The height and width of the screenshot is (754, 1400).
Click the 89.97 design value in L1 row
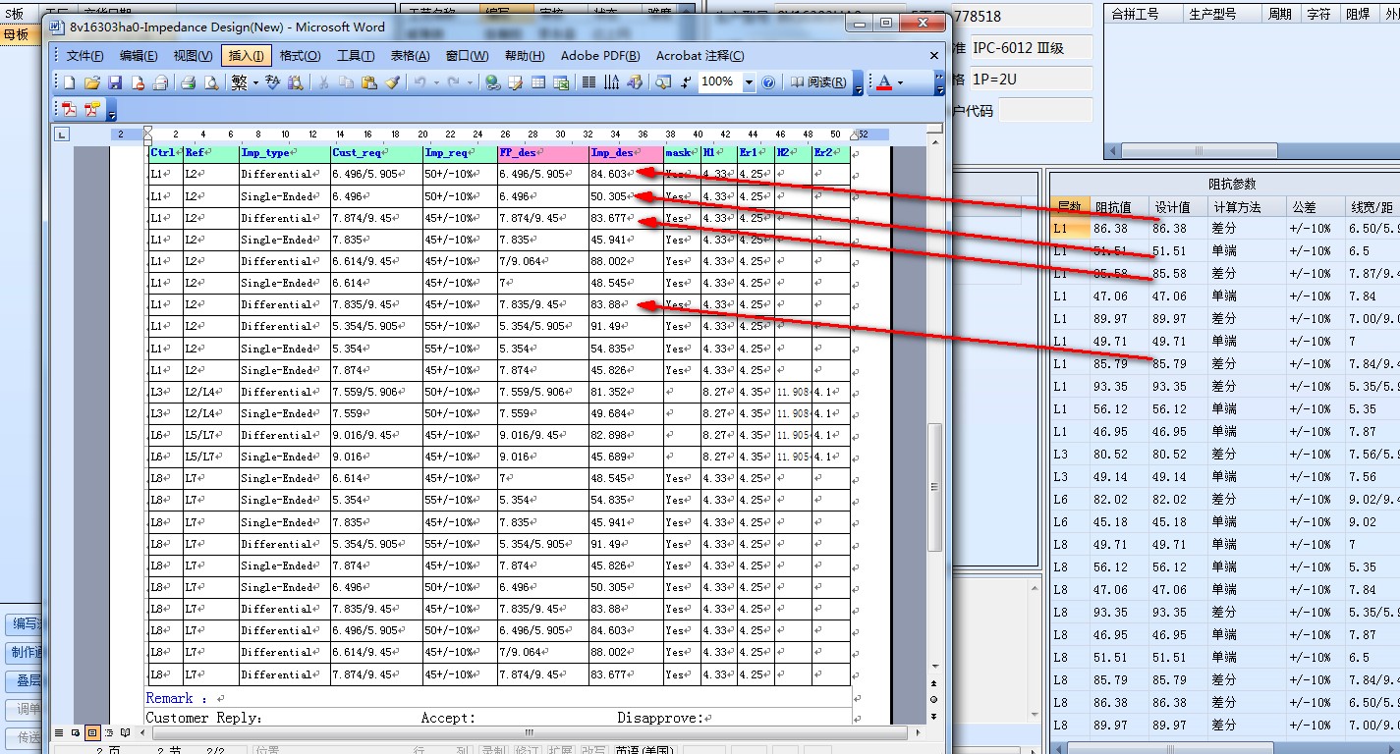click(1170, 318)
